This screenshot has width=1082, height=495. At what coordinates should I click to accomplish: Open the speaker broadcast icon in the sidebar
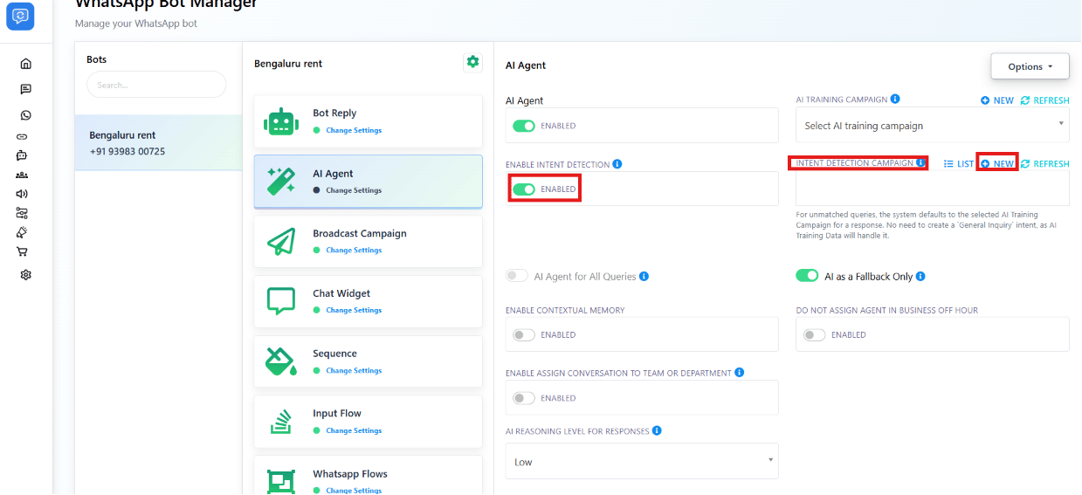[22, 194]
